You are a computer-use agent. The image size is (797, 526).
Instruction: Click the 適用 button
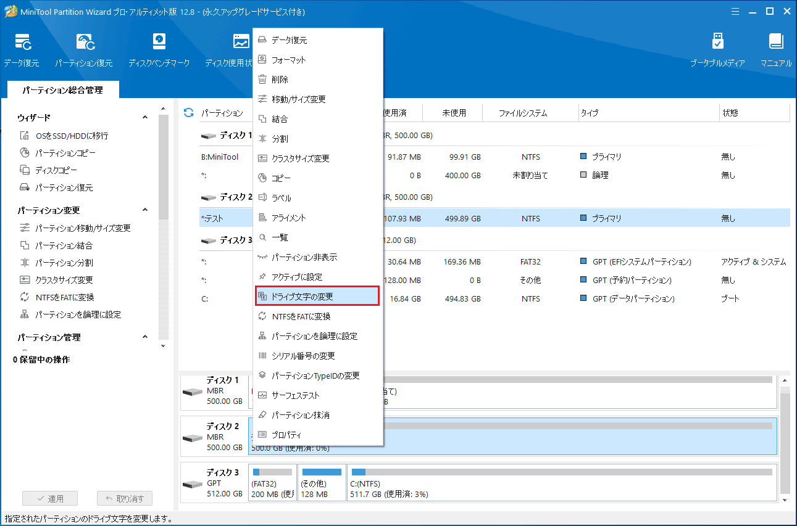pyautogui.click(x=50, y=499)
